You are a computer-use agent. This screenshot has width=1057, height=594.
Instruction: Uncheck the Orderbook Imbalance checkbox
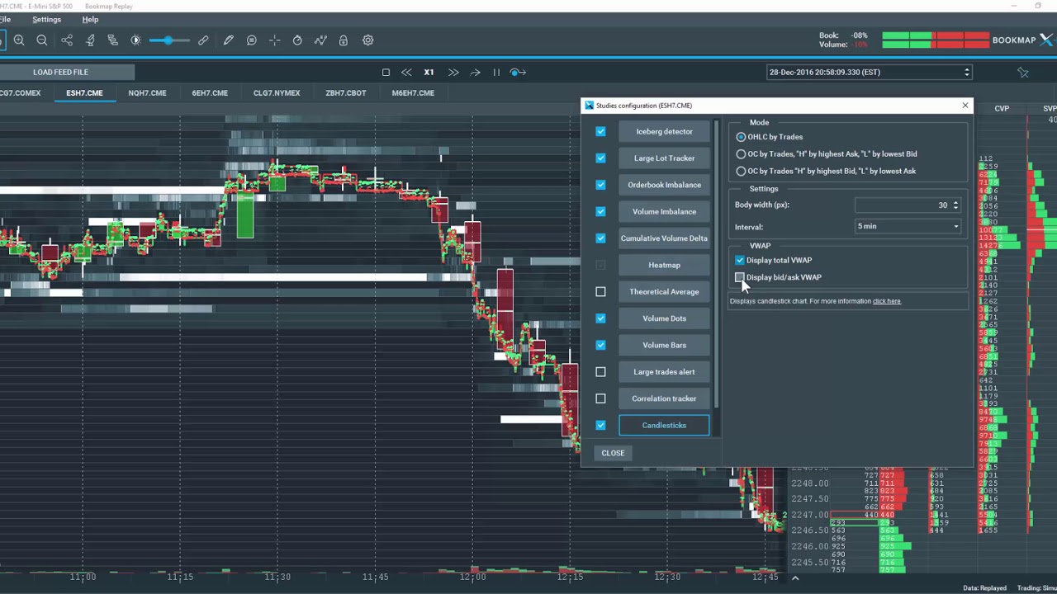coord(600,185)
